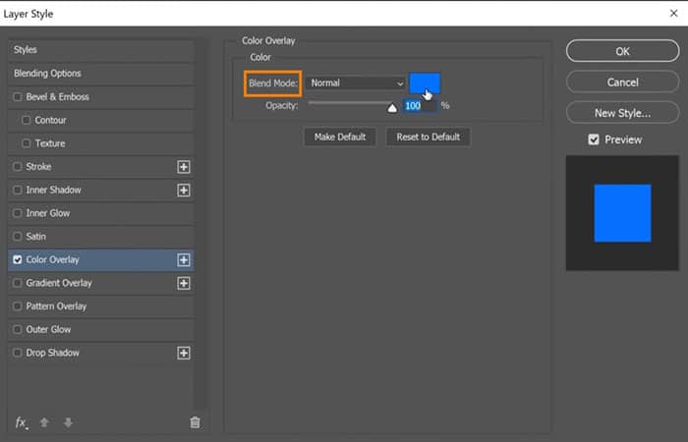688x442 pixels.
Task: Enable the Inner Shadow checkbox
Action: pyautogui.click(x=18, y=190)
